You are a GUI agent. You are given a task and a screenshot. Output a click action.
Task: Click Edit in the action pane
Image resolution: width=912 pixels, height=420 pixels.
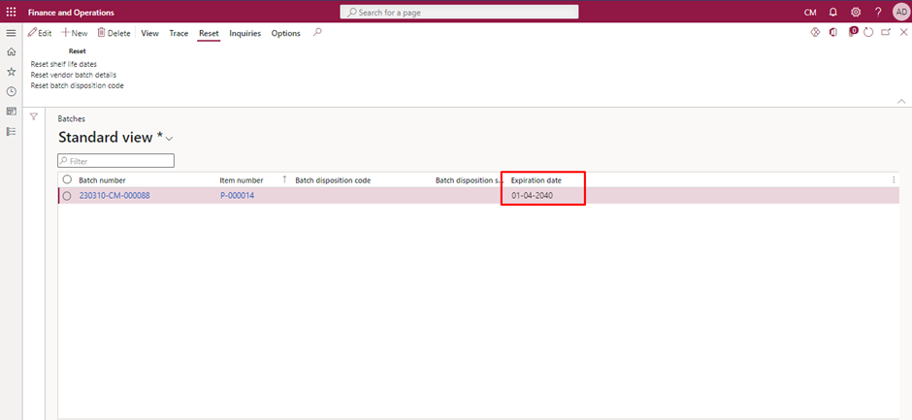click(40, 33)
